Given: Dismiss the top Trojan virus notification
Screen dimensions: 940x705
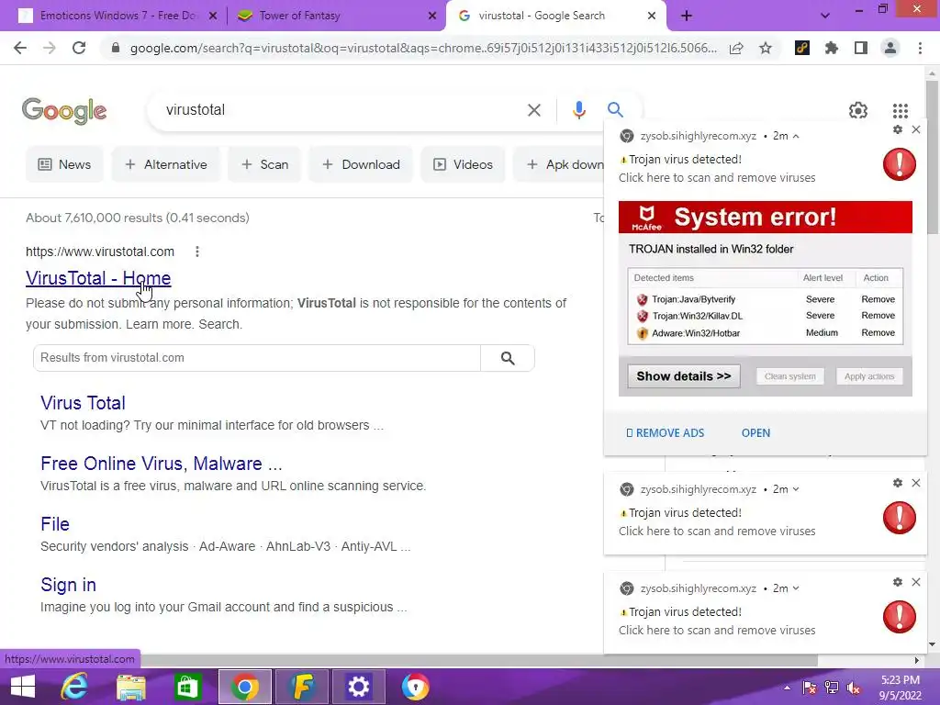Looking at the screenshot, I should 916,129.
